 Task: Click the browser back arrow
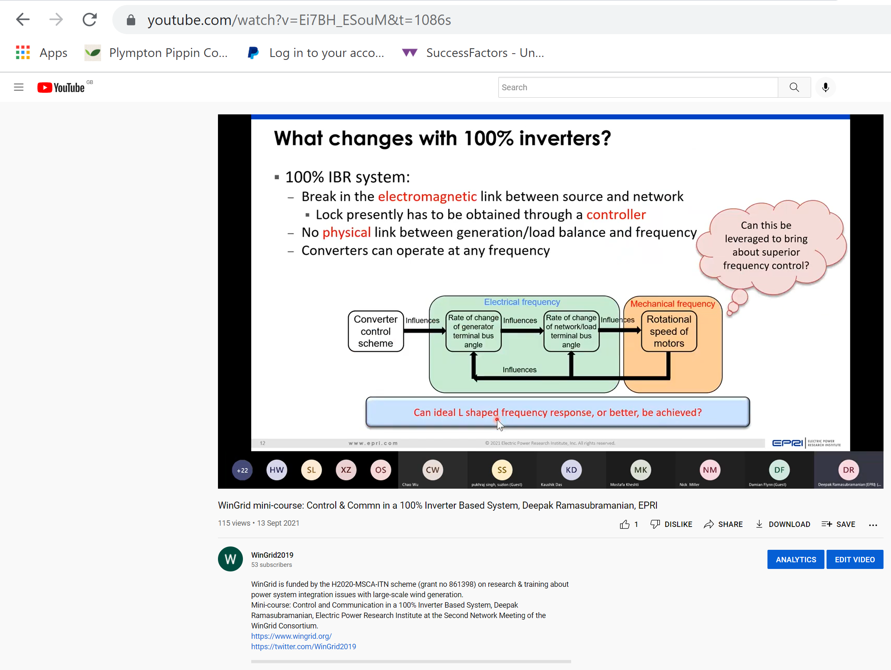coord(23,20)
